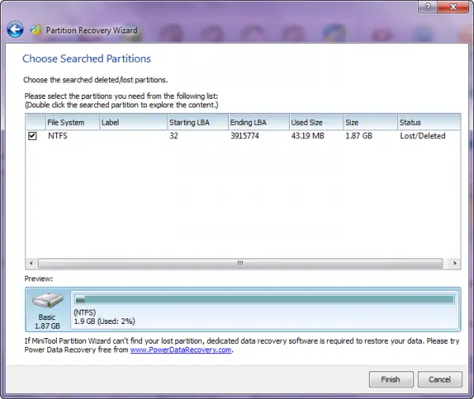Click the left scroll arrow of the list
The height and width of the screenshot is (399, 474).
click(x=31, y=263)
